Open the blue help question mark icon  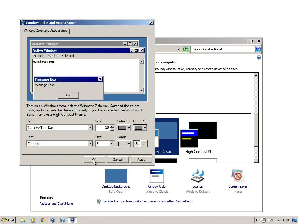point(259,57)
